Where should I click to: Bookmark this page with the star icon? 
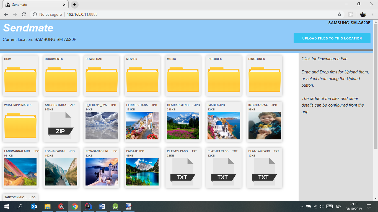(x=340, y=14)
